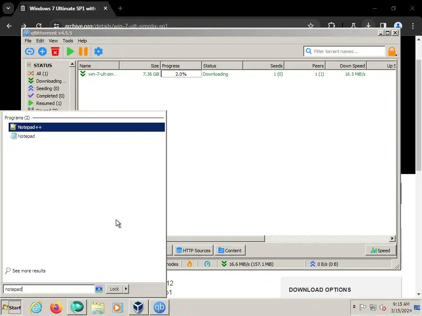The height and width of the screenshot is (316, 422).
Task: Click Add torrent link icon in qBittorrent
Action: [x=30, y=51]
